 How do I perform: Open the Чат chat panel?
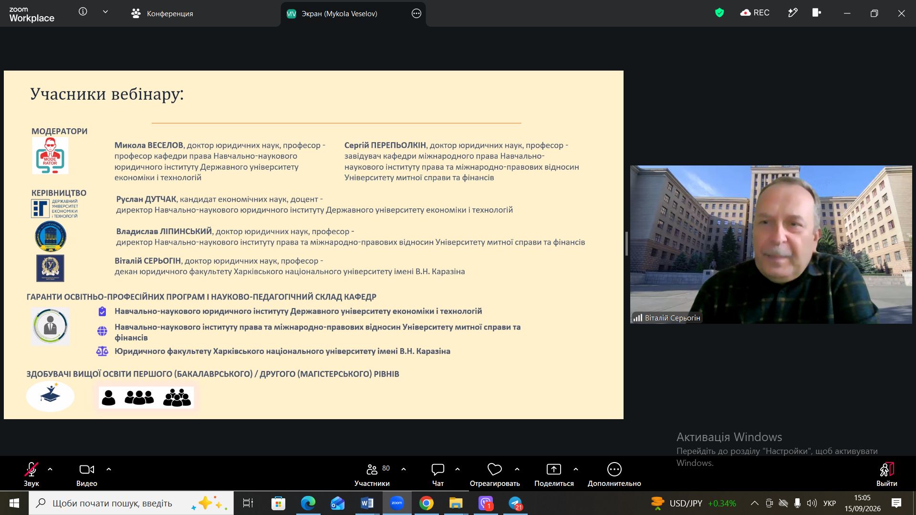(437, 474)
